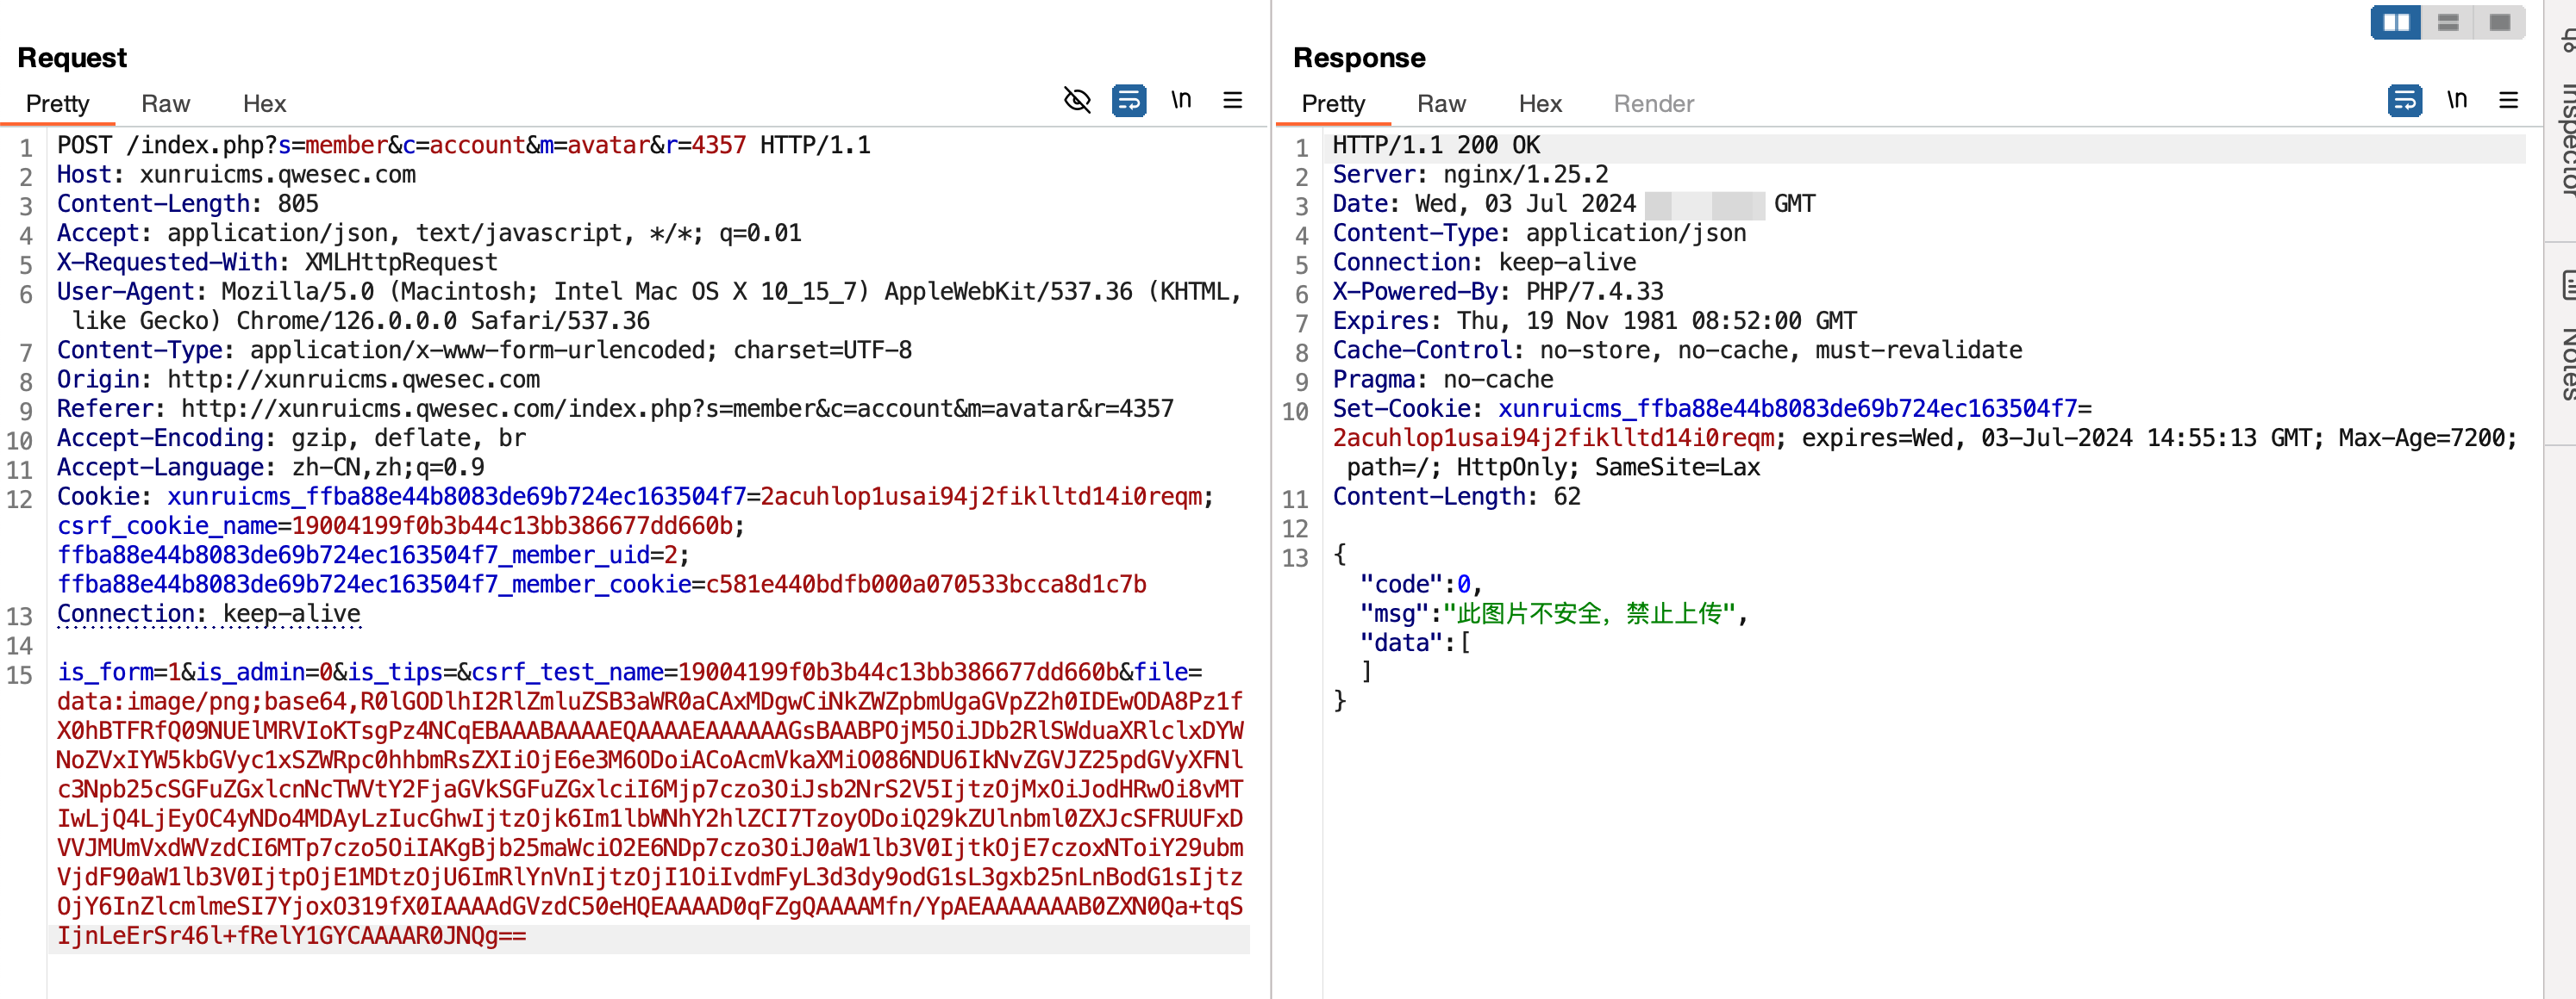Select combined tabbed layout icon
The width and height of the screenshot is (2576, 999).
pyautogui.click(x=2500, y=22)
